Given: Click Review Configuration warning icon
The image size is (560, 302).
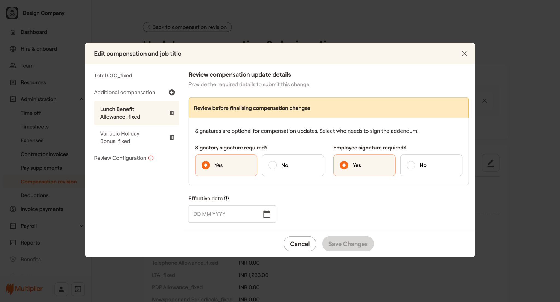Looking at the screenshot, I should point(151,158).
